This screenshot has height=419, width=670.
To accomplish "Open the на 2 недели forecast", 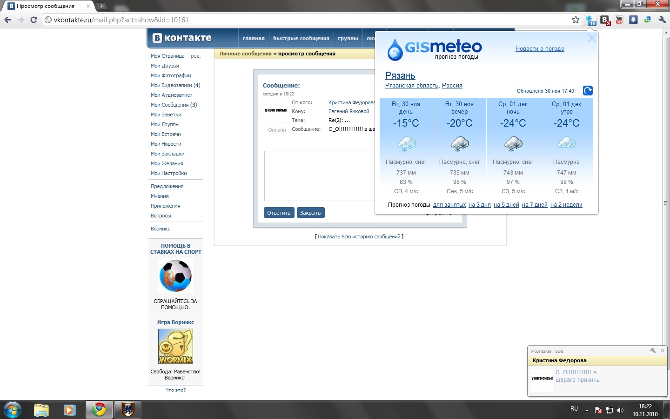I will click(x=566, y=205).
